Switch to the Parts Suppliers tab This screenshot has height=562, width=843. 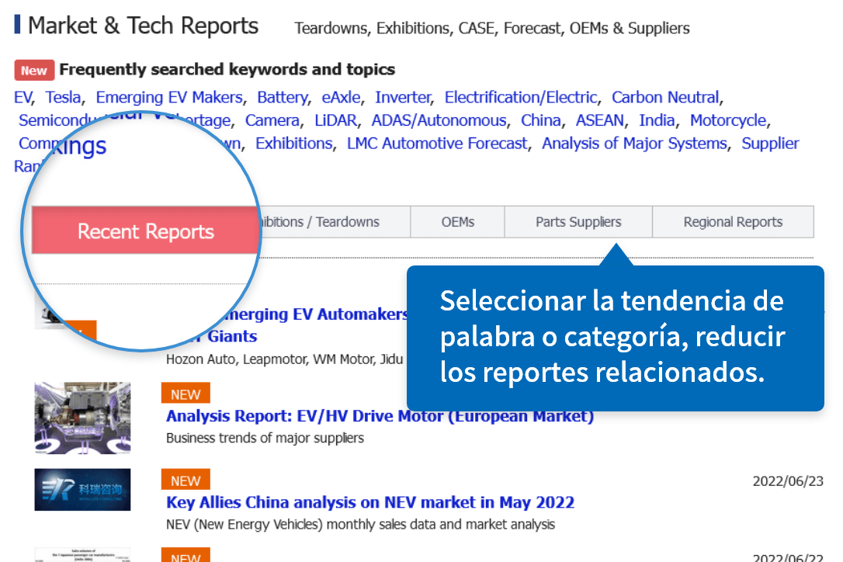[x=578, y=221]
